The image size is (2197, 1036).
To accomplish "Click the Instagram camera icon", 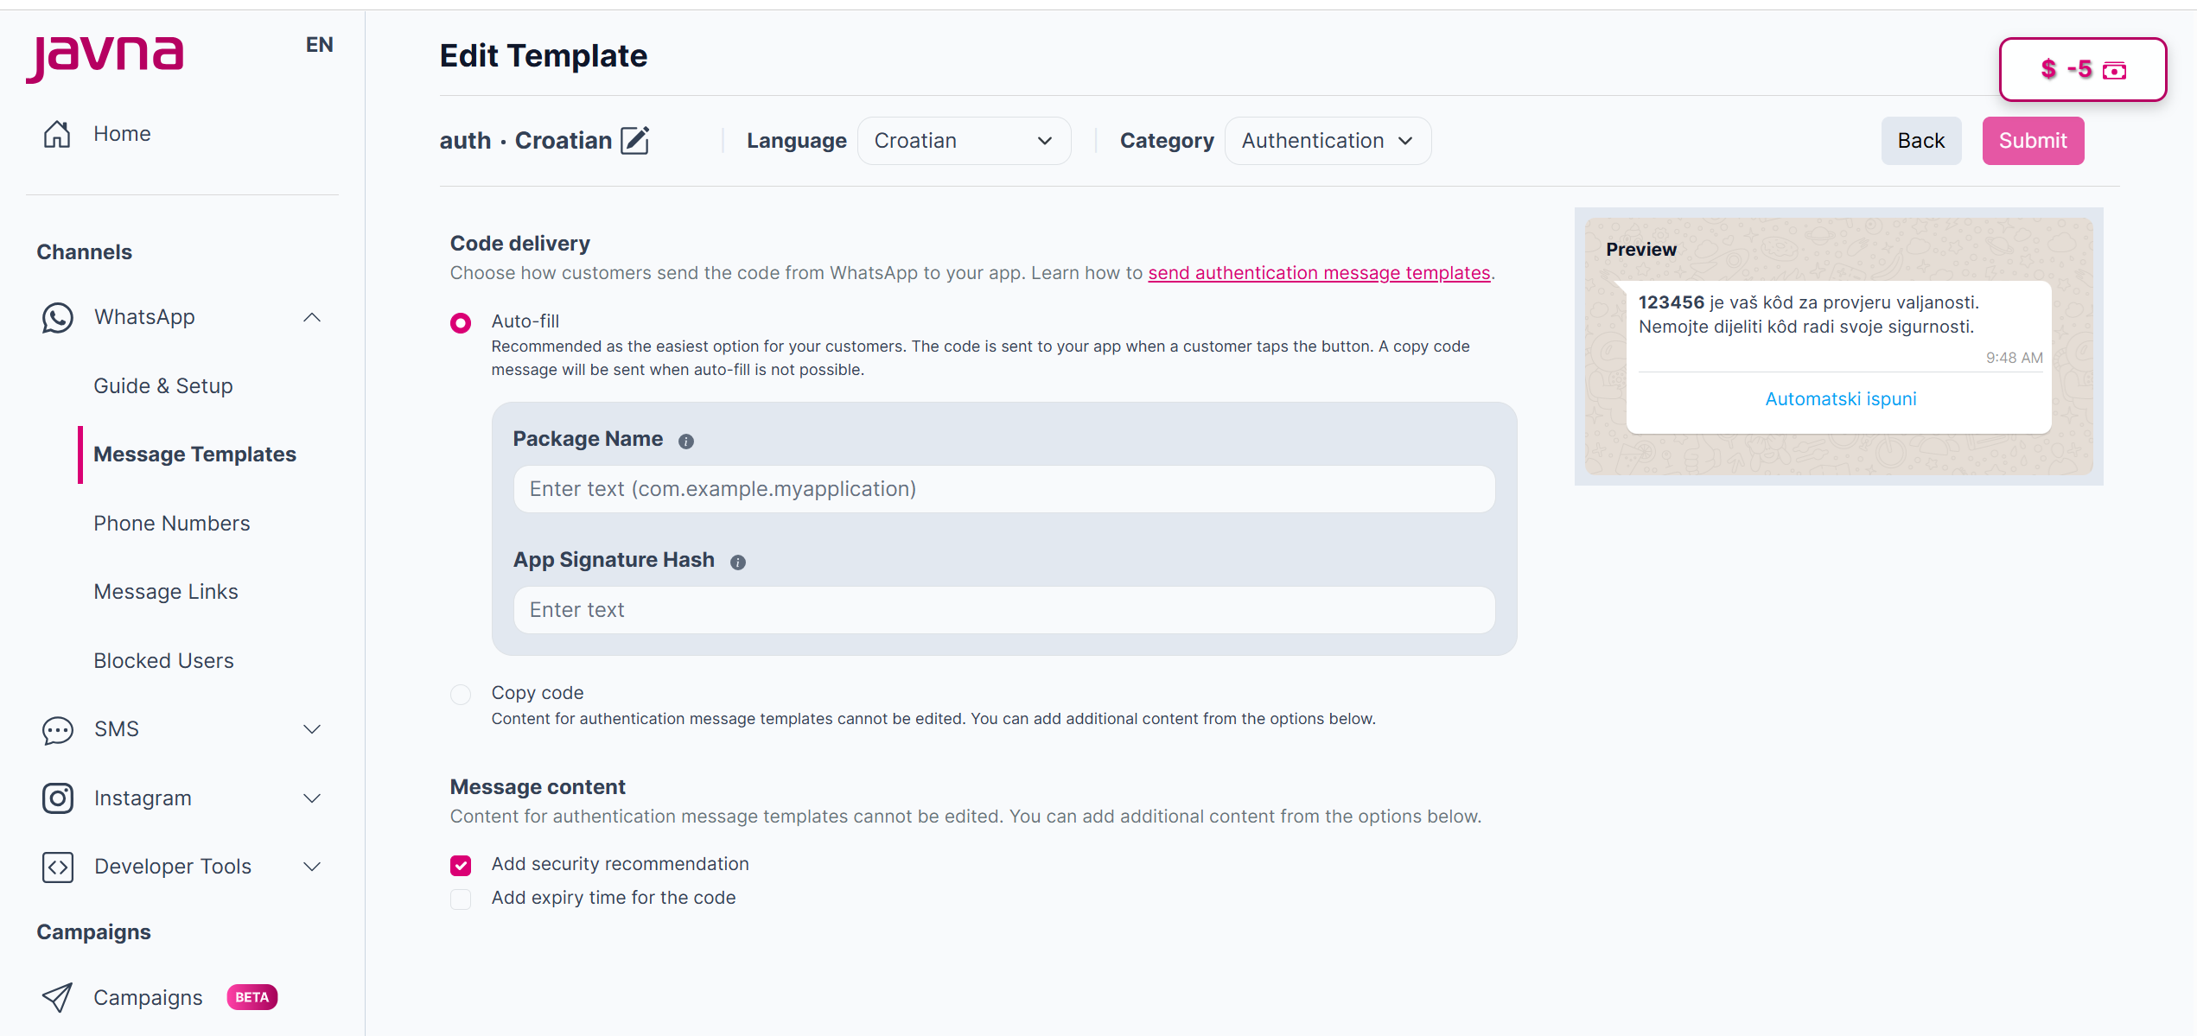I will tap(57, 798).
